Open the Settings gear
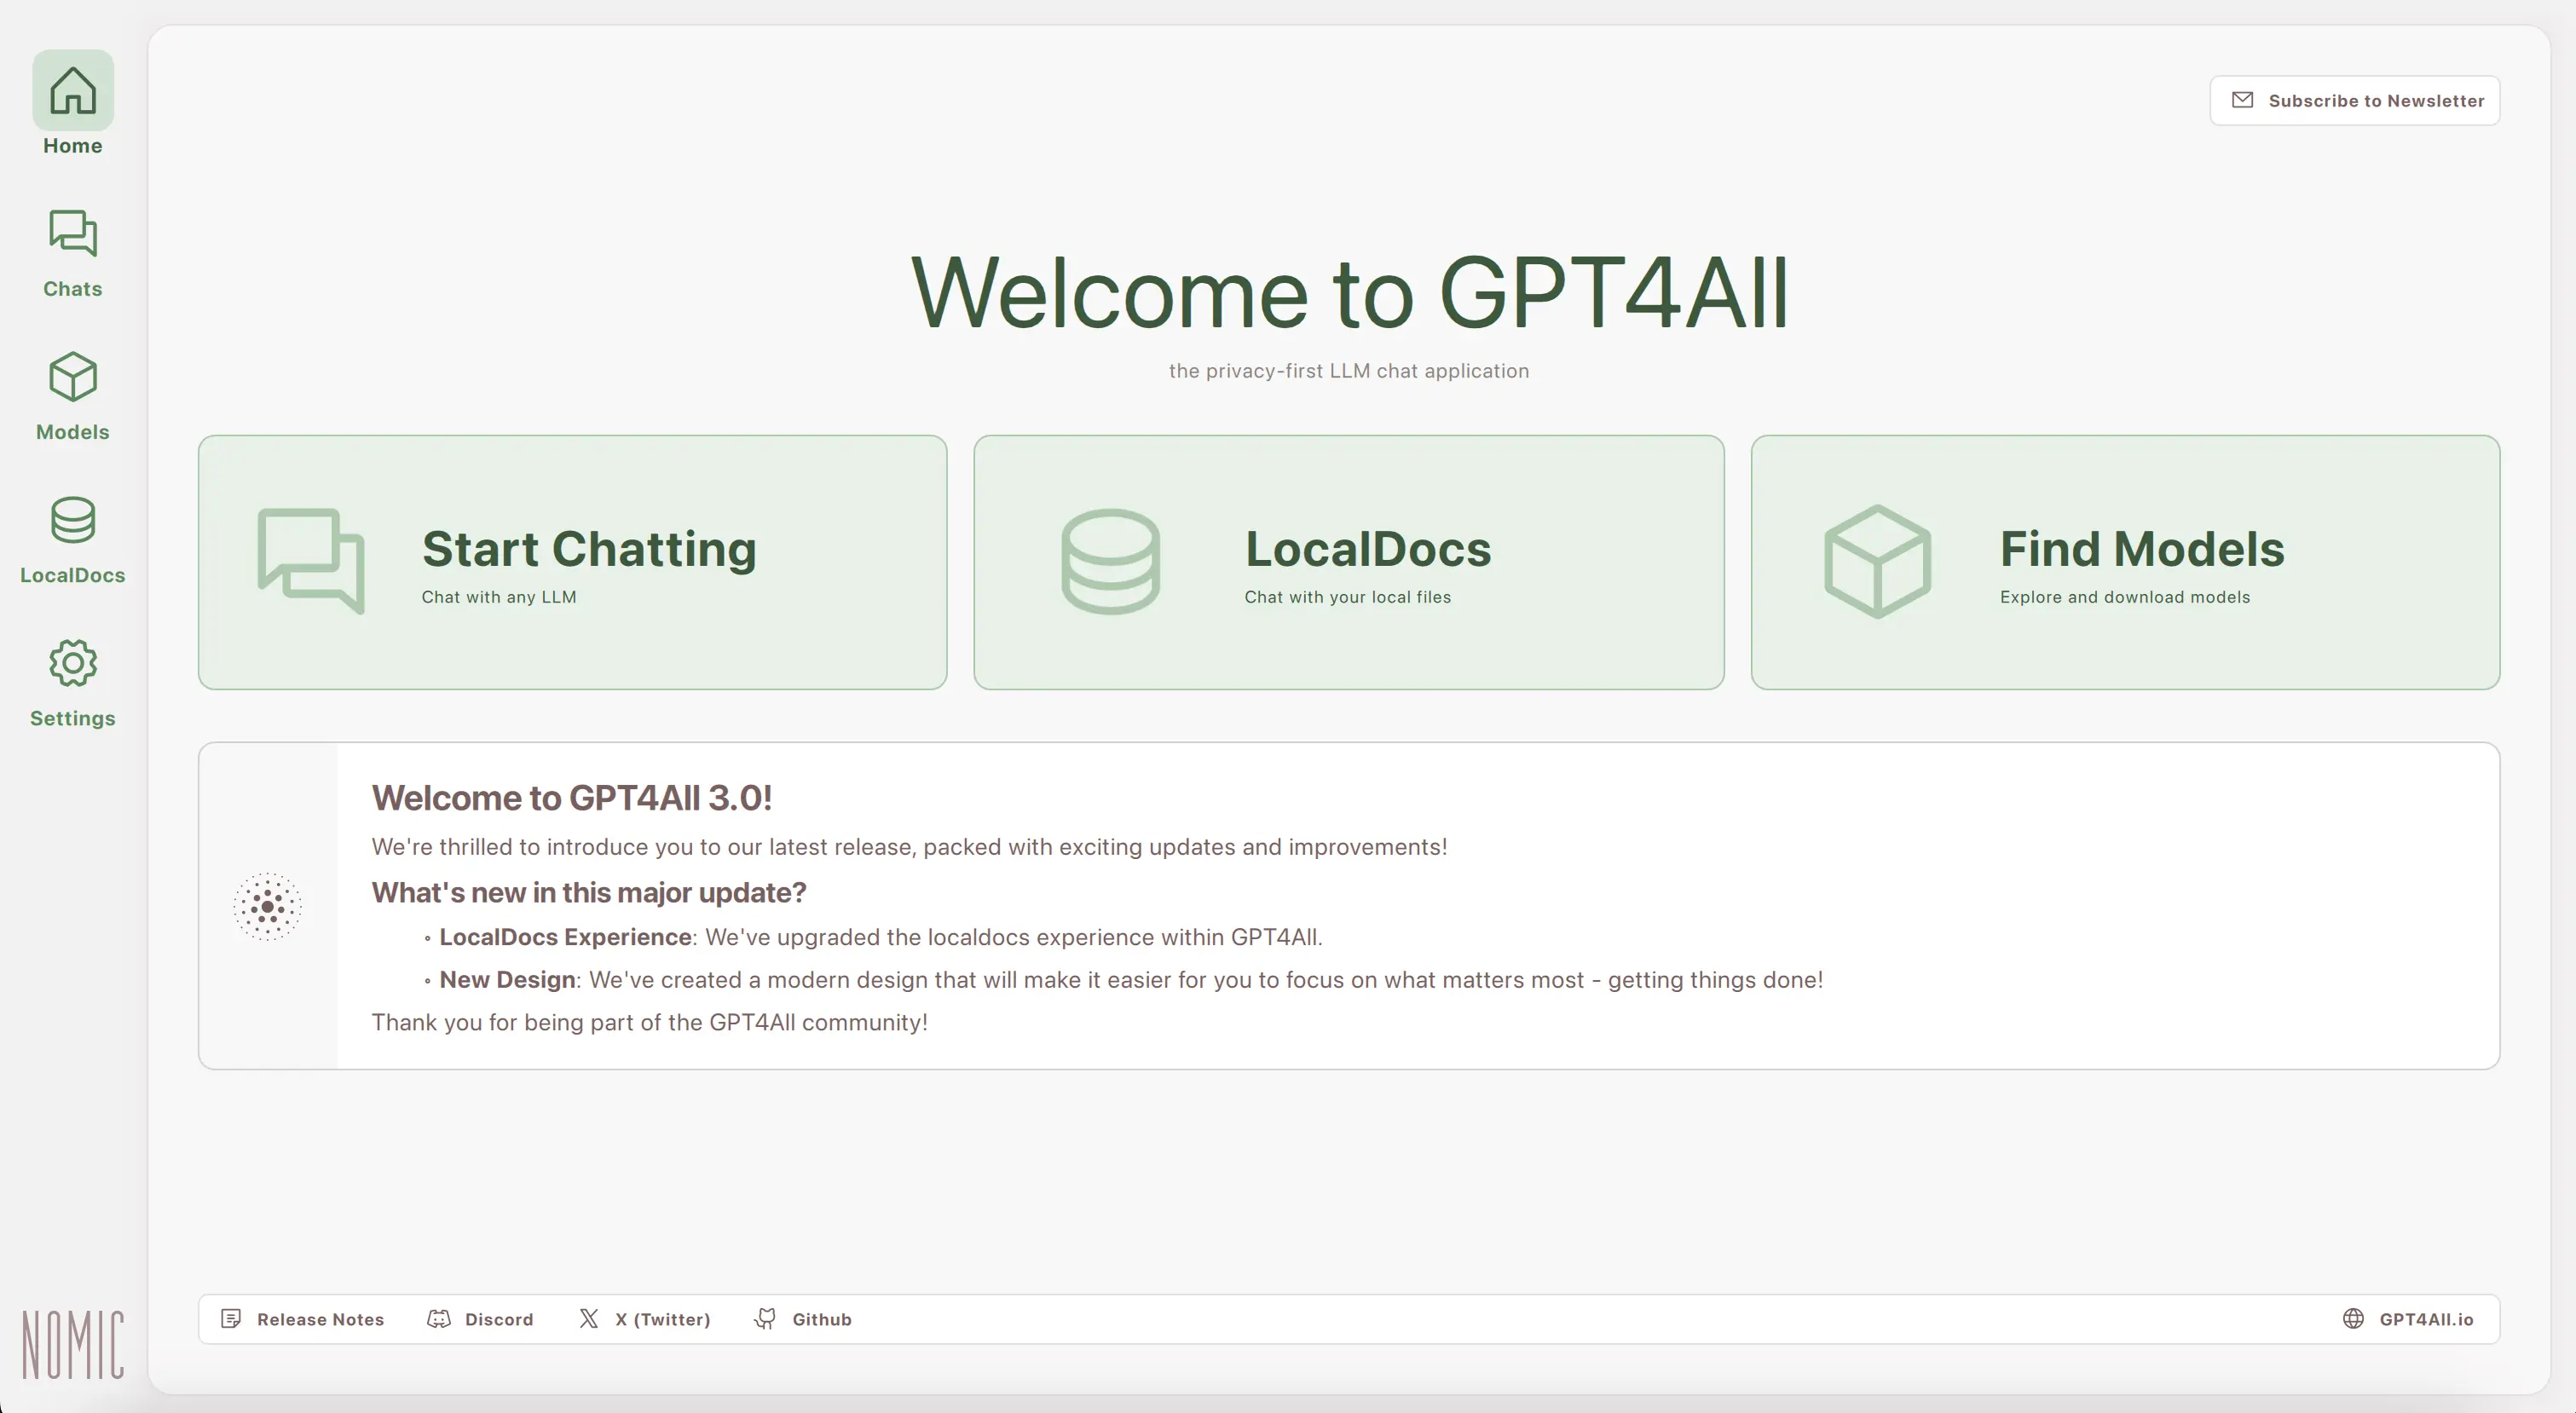Image resolution: width=2576 pixels, height=1413 pixels. pyautogui.click(x=72, y=663)
